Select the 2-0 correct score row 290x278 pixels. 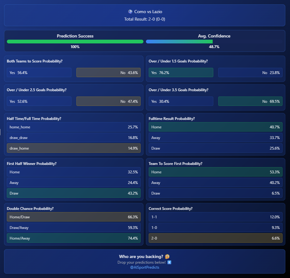pos(215,238)
